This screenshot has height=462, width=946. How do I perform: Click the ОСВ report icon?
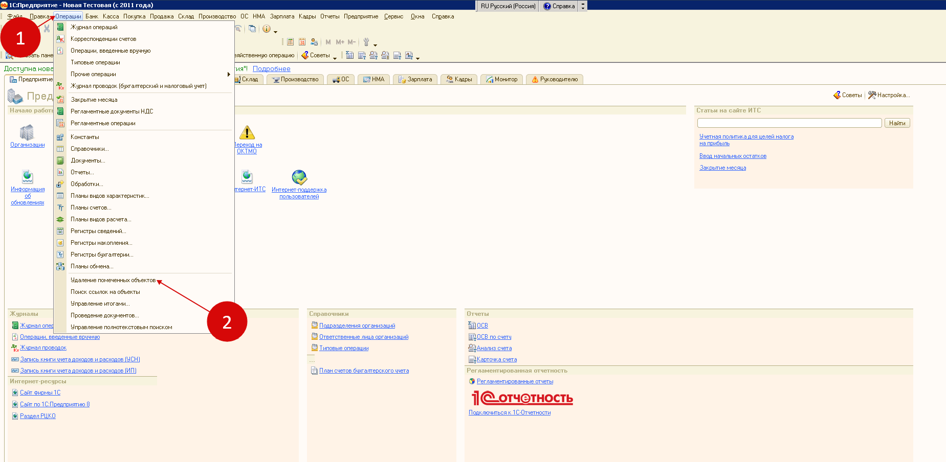[472, 326]
